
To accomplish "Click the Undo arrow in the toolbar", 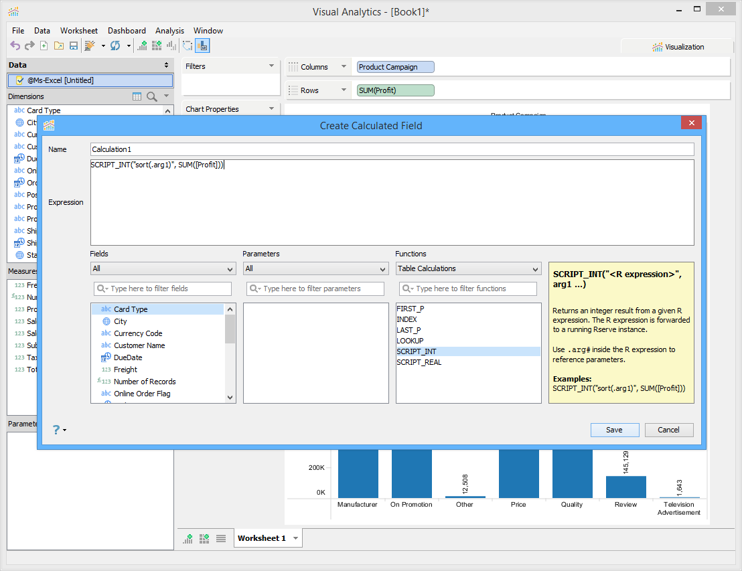I will (x=15, y=46).
